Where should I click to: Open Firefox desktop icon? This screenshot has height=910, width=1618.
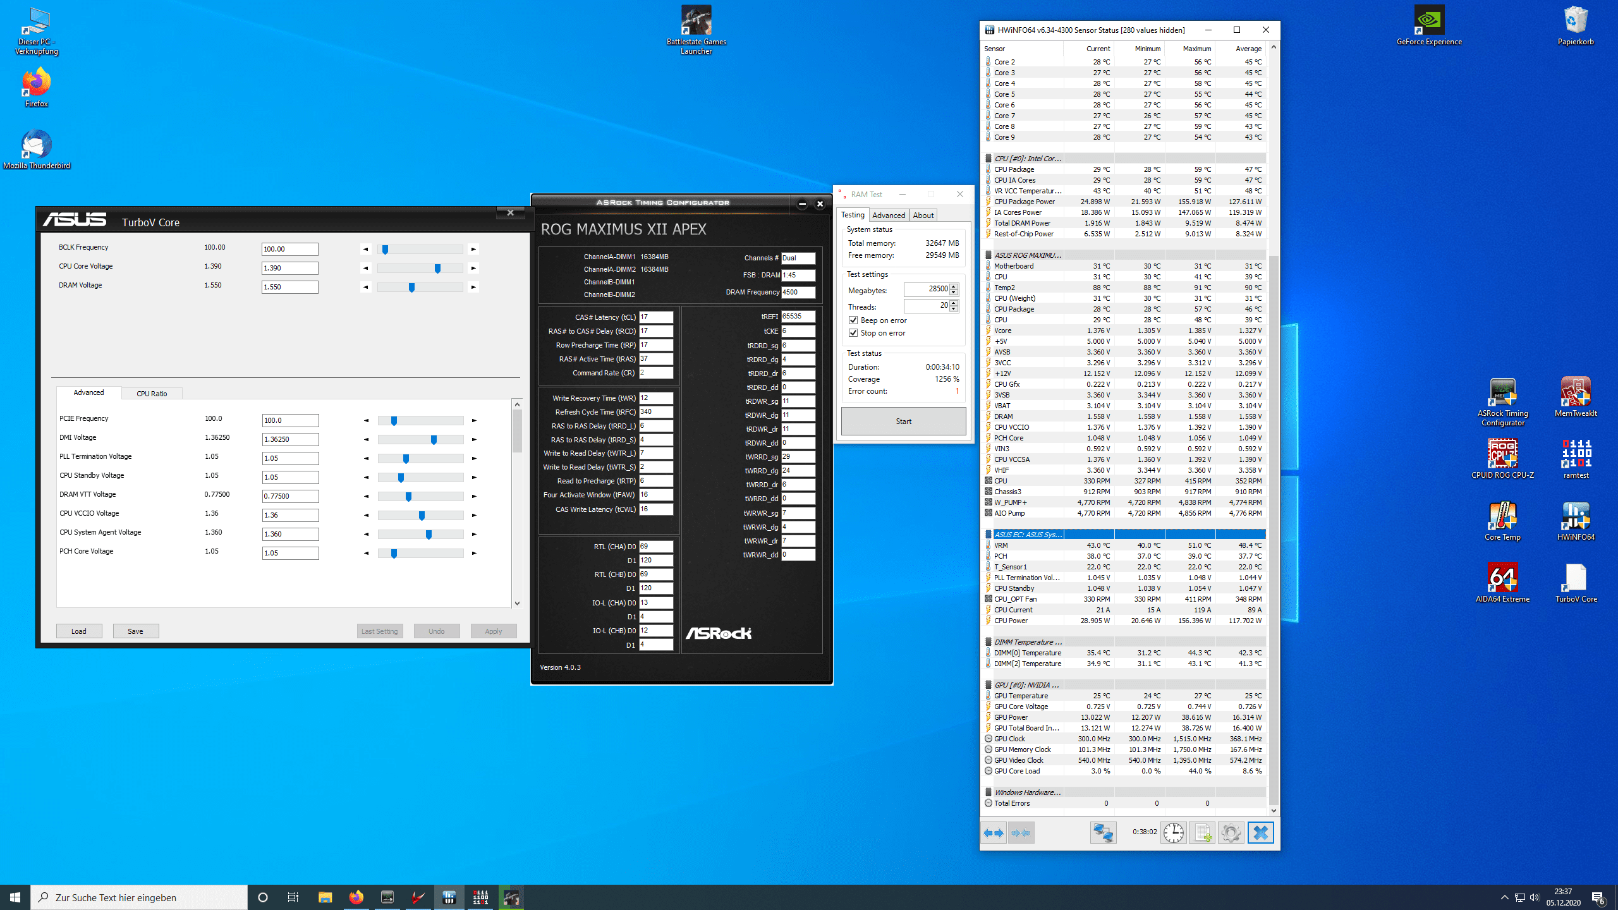coord(36,88)
